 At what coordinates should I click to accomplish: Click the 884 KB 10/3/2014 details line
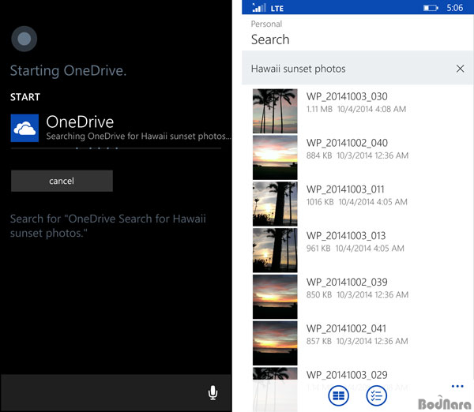[357, 155]
